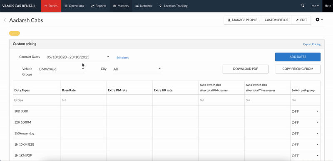Click Base Rate cell for 1H 10KM G2G
The height and width of the screenshot is (161, 333).
pos(84,145)
